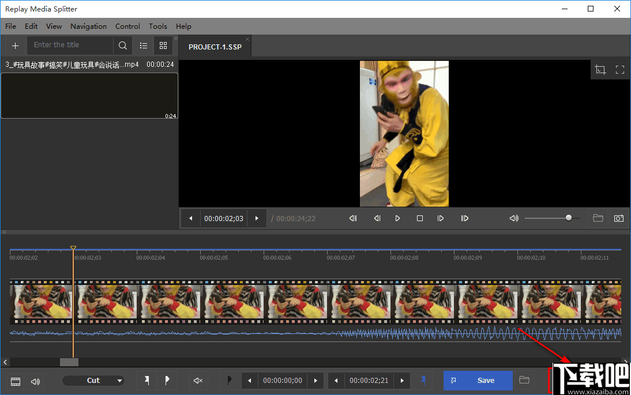Select the PROJECT-1.SSP tab
631x395 pixels.
point(215,47)
